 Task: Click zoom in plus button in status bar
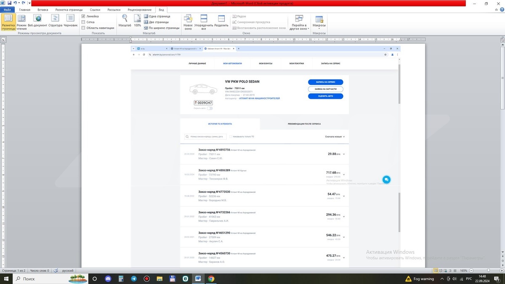[x=501, y=271]
